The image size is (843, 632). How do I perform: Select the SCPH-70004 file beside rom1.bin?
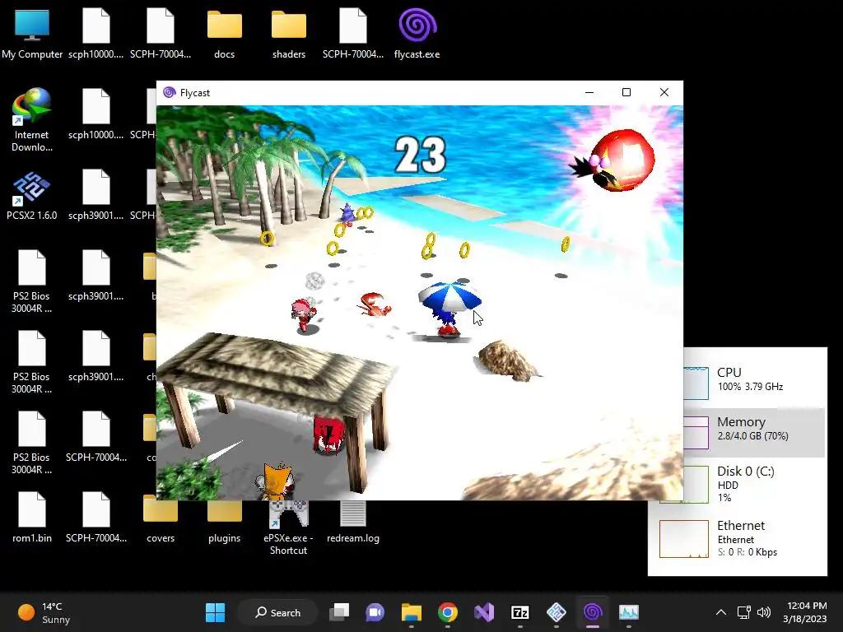[95, 518]
